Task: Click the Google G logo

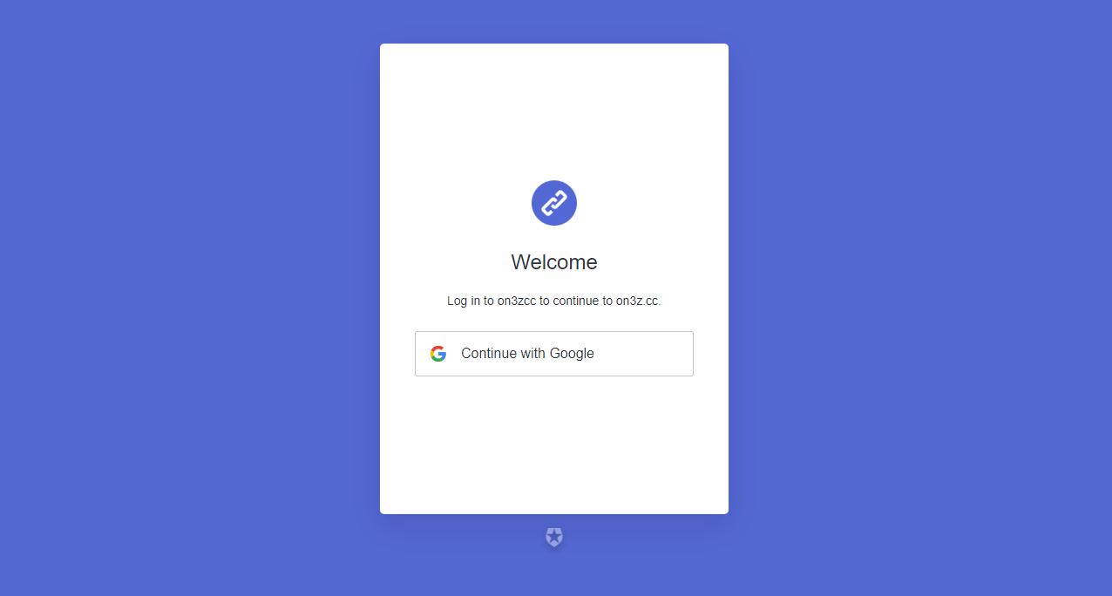Action: (438, 354)
